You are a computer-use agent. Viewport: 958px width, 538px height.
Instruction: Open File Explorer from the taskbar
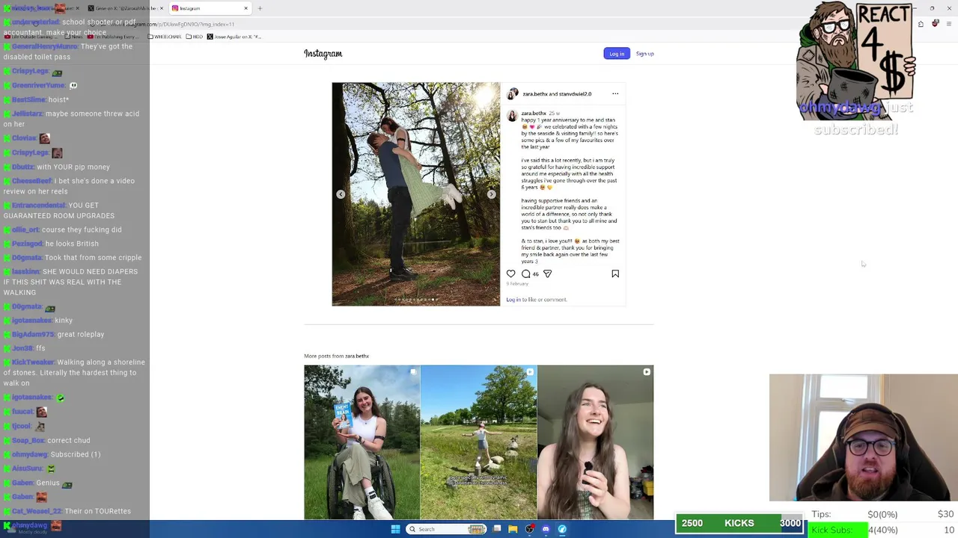click(x=513, y=529)
